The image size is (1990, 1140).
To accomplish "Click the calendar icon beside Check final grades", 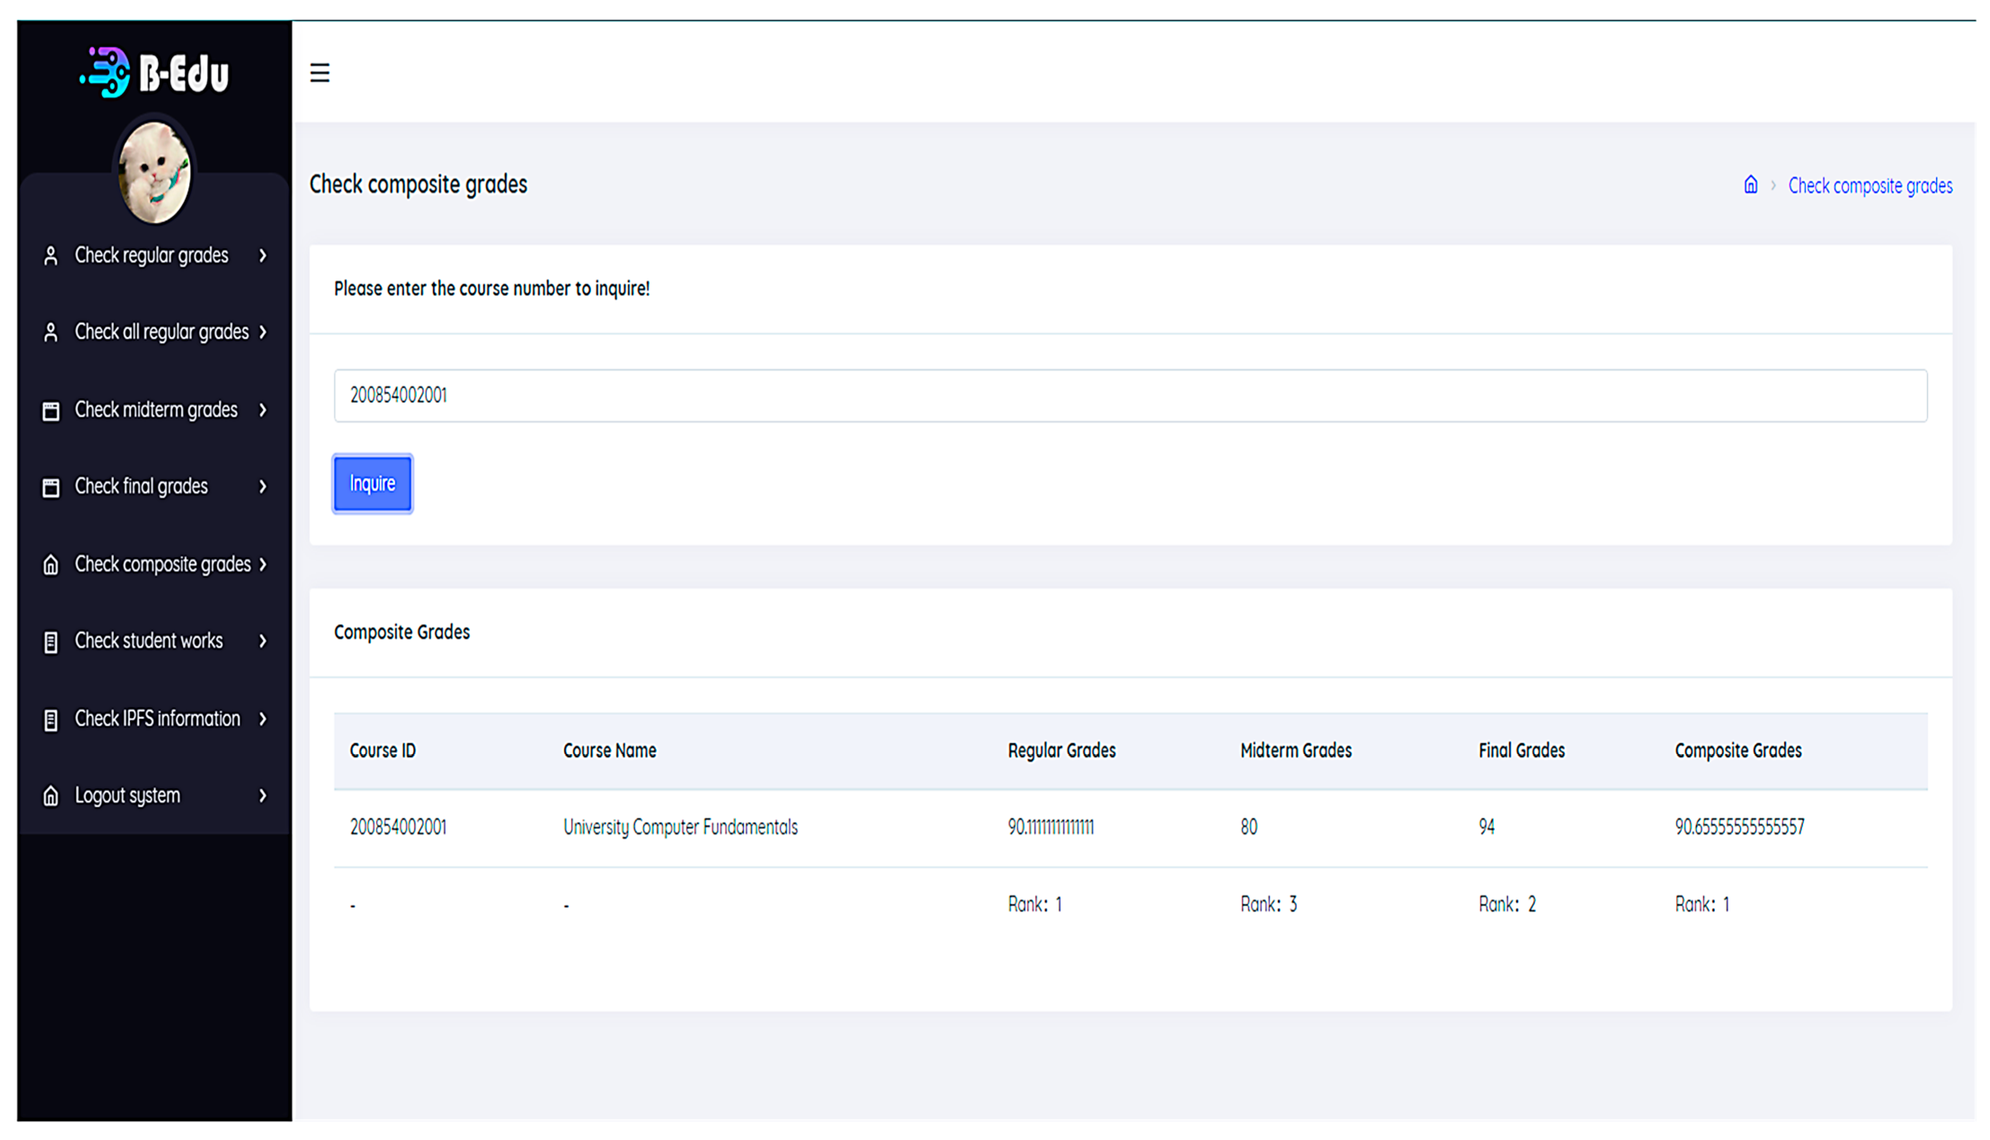I will point(51,488).
